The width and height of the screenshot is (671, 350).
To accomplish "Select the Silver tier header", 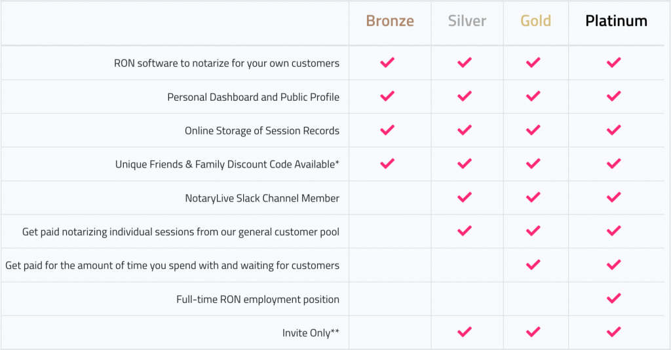I will [467, 21].
